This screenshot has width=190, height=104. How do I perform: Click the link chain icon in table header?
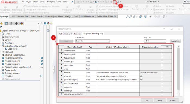click(167, 47)
